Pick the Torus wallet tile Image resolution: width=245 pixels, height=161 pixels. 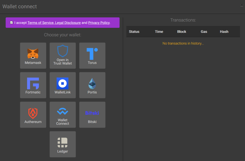pos(92,56)
